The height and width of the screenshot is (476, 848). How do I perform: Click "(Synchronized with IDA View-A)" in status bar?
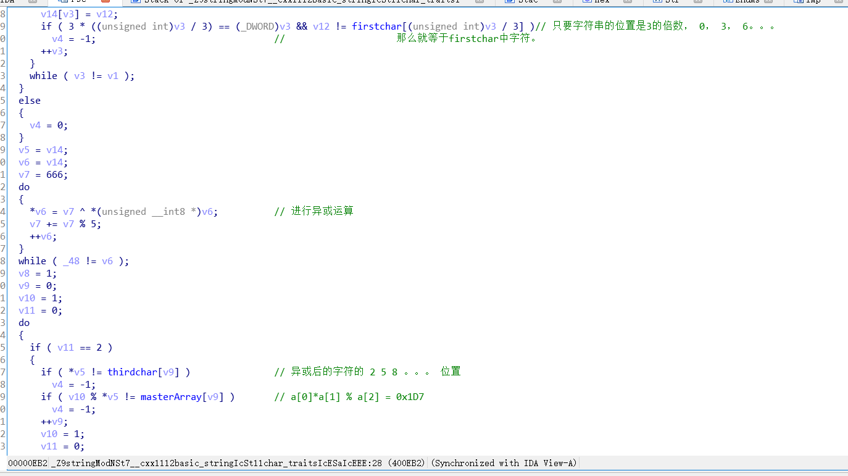tap(504, 463)
